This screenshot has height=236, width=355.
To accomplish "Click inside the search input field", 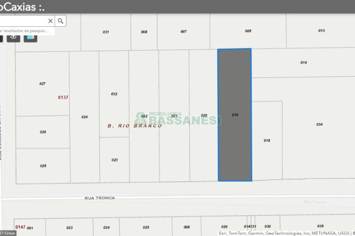I will point(24,20).
